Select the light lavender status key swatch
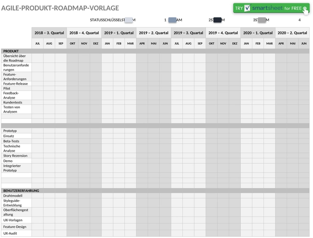Viewport: 313px width, 238px height. pyautogui.click(x=128, y=20)
